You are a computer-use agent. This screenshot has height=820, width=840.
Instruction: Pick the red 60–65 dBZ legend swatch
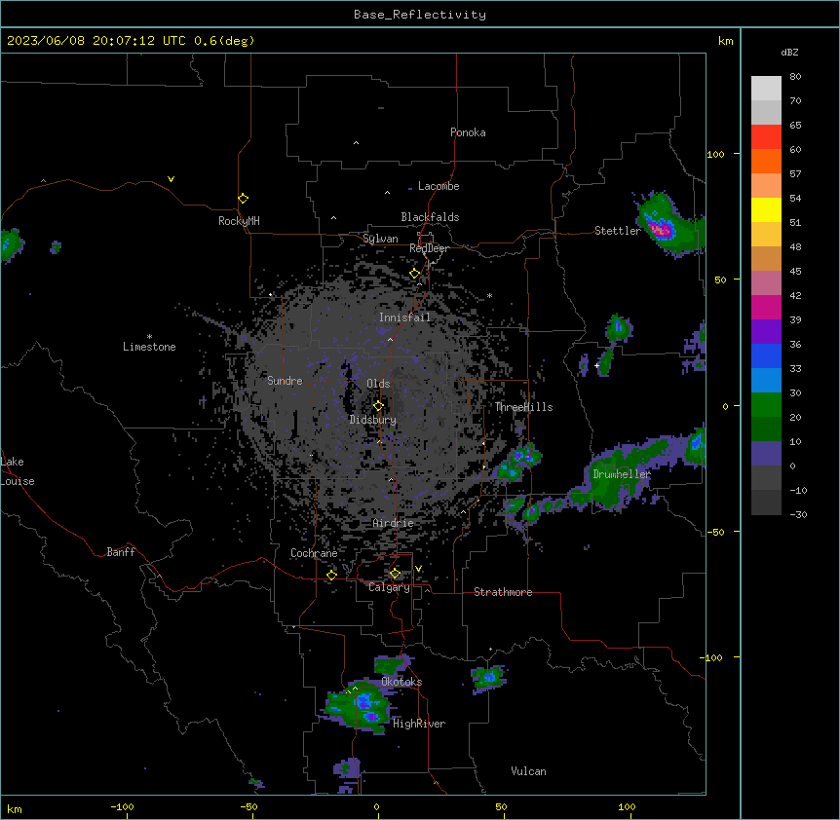[x=766, y=137]
